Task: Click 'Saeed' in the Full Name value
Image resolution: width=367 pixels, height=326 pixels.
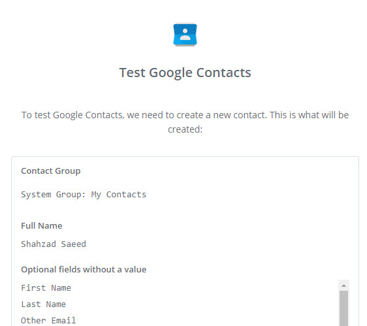Action: (x=74, y=244)
